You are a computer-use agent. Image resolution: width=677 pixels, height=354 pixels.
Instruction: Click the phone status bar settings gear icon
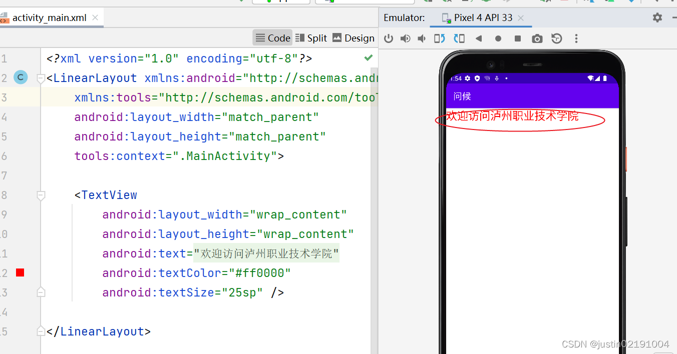tap(468, 78)
